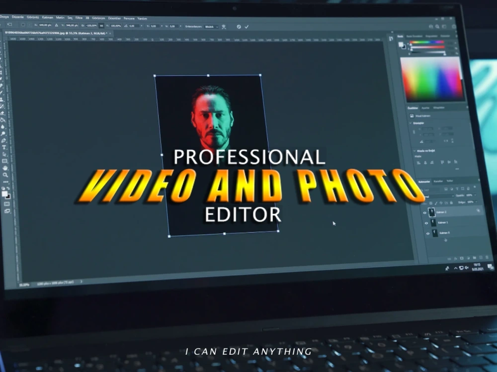
Task: Add a layer style with the fx icon
Action: [x=455, y=258]
